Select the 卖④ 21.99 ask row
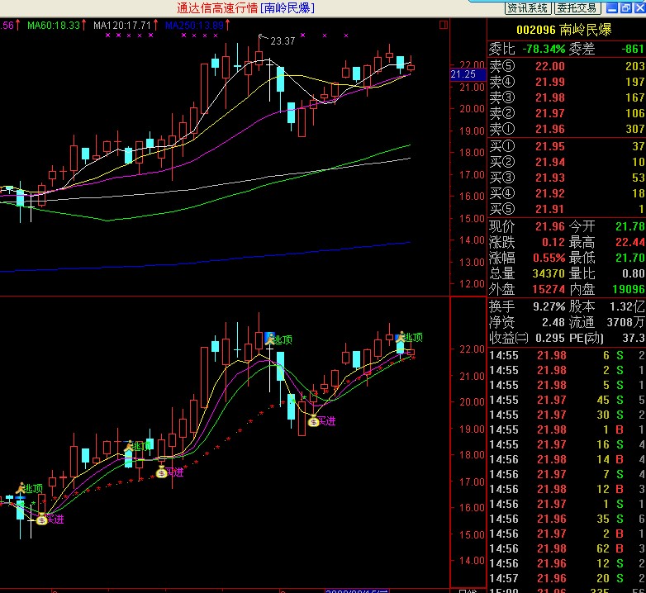This screenshot has height=593, width=646. coord(567,82)
